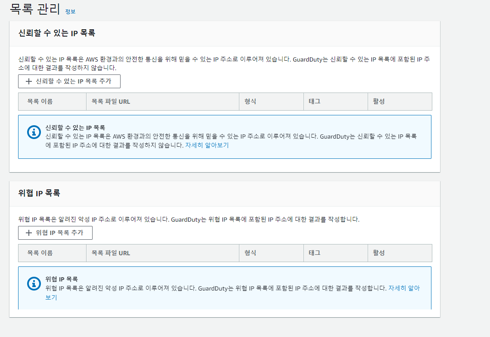Open the 정보 link beside 목록 관리
Image resolution: width=490 pixels, height=337 pixels.
point(70,12)
